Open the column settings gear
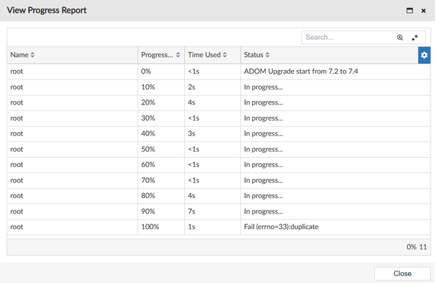Image resolution: width=438 pixels, height=283 pixels. coord(424,55)
